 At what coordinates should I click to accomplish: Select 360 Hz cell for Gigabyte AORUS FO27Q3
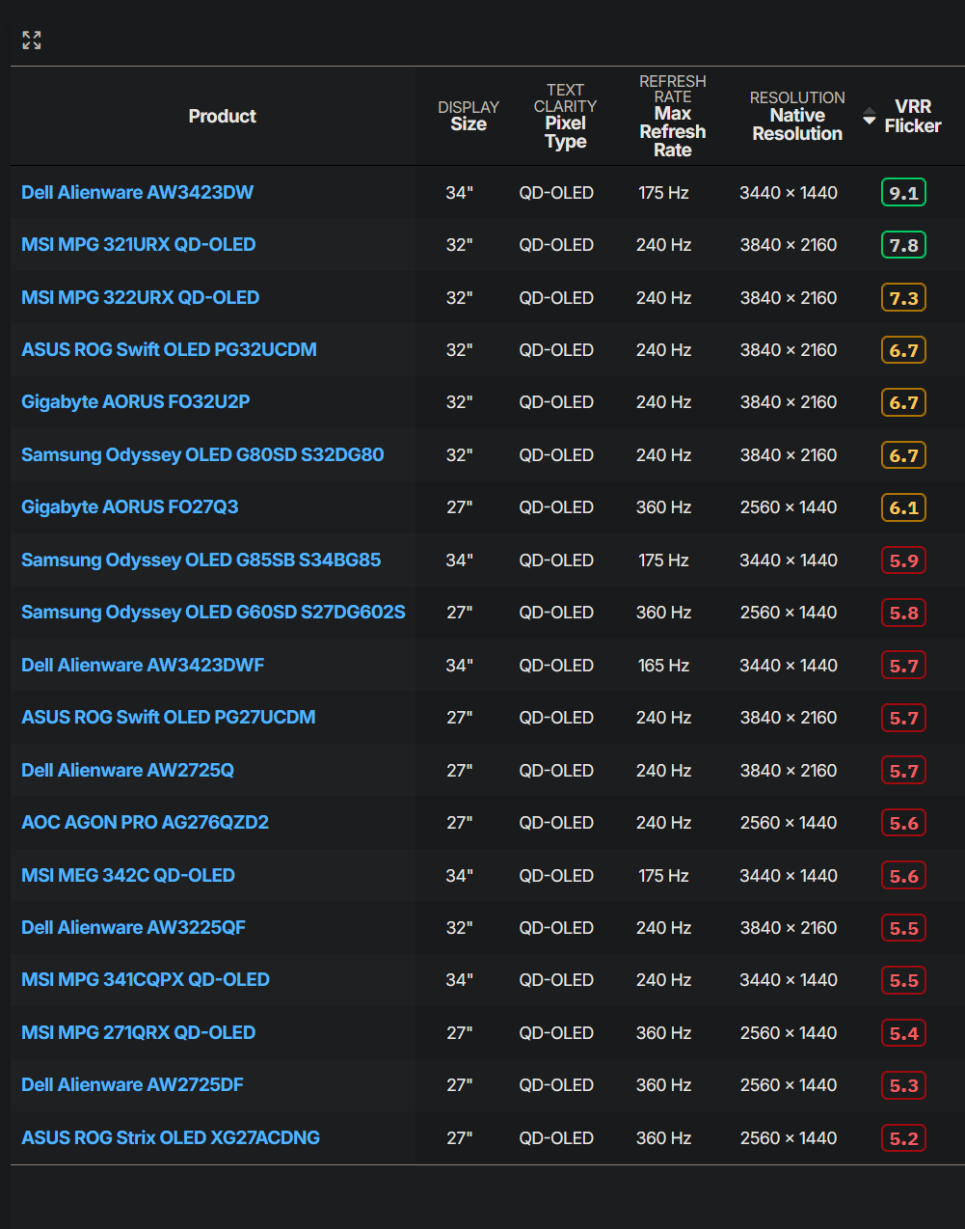(x=663, y=507)
